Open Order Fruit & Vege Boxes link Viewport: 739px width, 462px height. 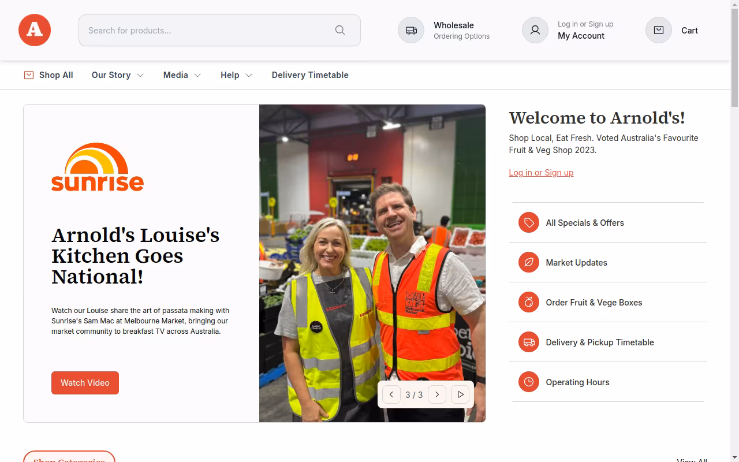[594, 302]
